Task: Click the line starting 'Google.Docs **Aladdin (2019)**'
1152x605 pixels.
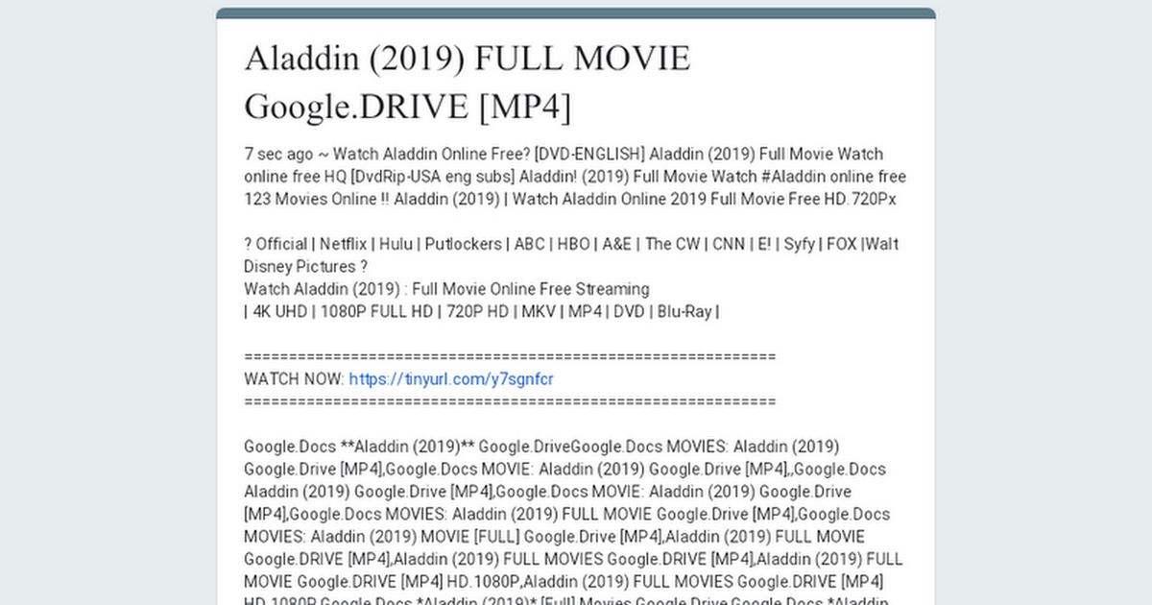Action: click(x=542, y=447)
